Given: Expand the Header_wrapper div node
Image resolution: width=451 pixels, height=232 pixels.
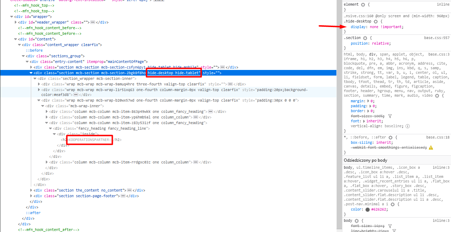Looking at the screenshot, I should click(x=16, y=22).
